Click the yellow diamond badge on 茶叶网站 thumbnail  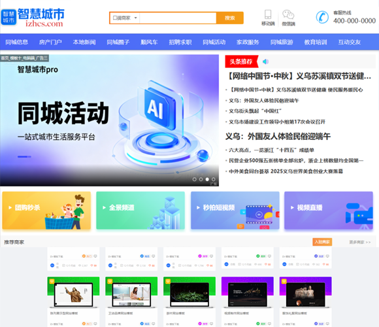(168, 281)
